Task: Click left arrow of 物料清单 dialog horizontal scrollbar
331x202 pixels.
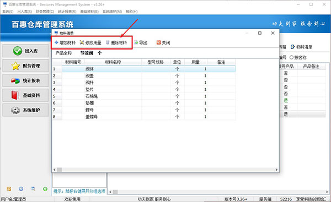Action: click(55, 170)
